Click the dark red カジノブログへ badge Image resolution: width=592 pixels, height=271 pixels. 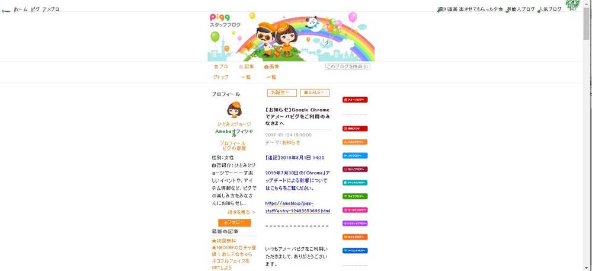[x=355, y=170]
